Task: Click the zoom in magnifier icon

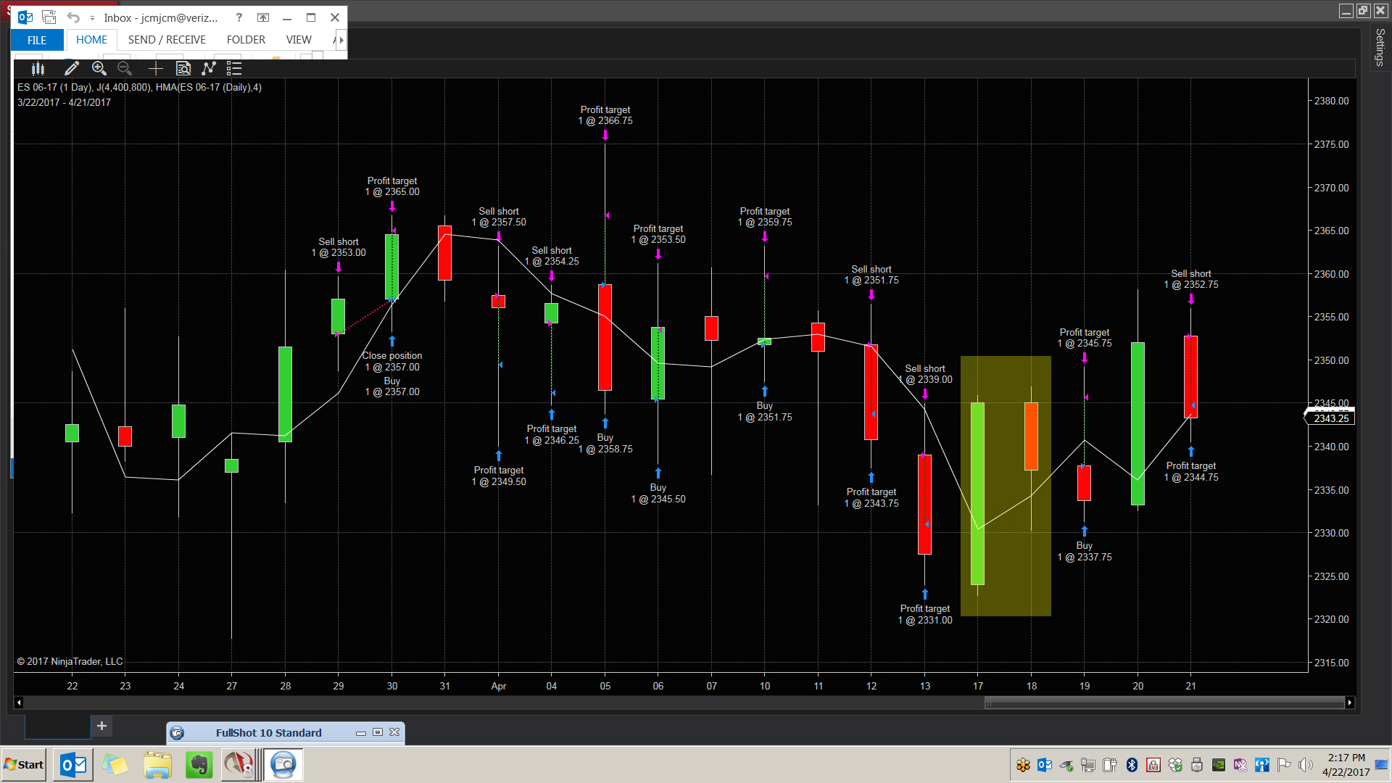Action: (x=99, y=68)
